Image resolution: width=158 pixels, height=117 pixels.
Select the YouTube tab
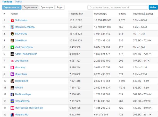tap(7, 2)
